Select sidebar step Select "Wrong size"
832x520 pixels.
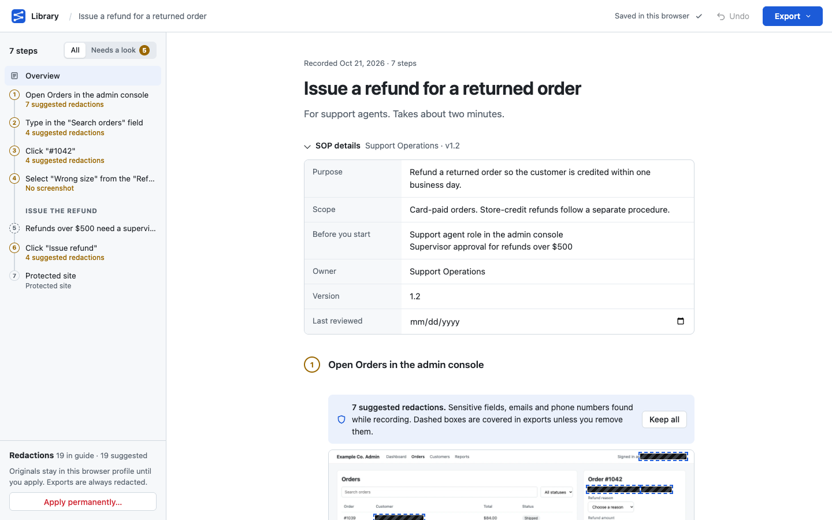tap(83, 183)
